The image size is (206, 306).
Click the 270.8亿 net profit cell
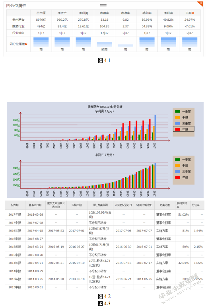click(83, 20)
